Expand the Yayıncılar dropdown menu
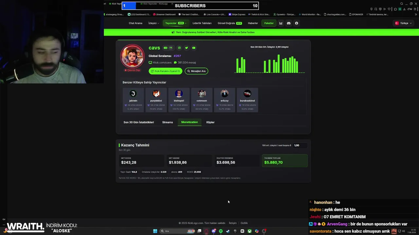The height and width of the screenshot is (235, 419). [x=176, y=23]
